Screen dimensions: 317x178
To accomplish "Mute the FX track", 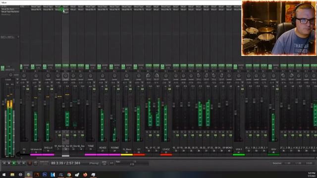I will point(28,83).
